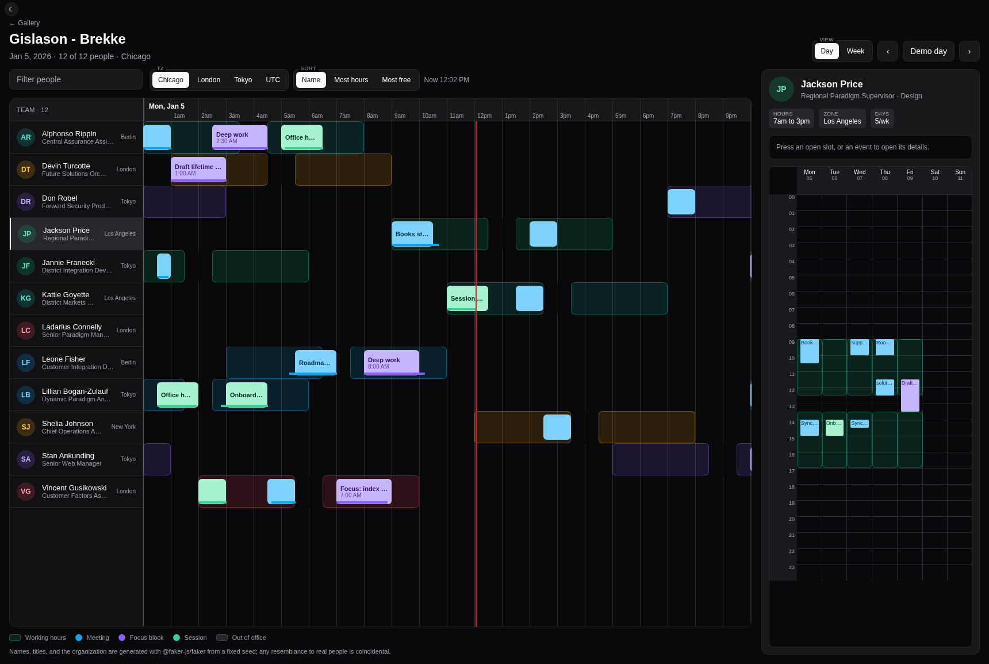
Task: Click the SA avatar for Stan Ankunding
Action: point(26,459)
